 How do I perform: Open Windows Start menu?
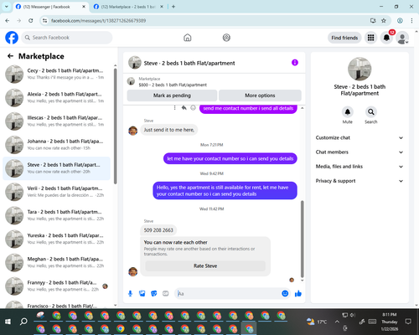(x=8, y=322)
